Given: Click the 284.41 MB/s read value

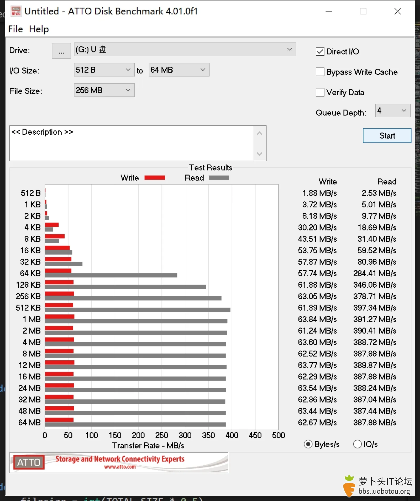Looking at the screenshot, I should 375,273.
